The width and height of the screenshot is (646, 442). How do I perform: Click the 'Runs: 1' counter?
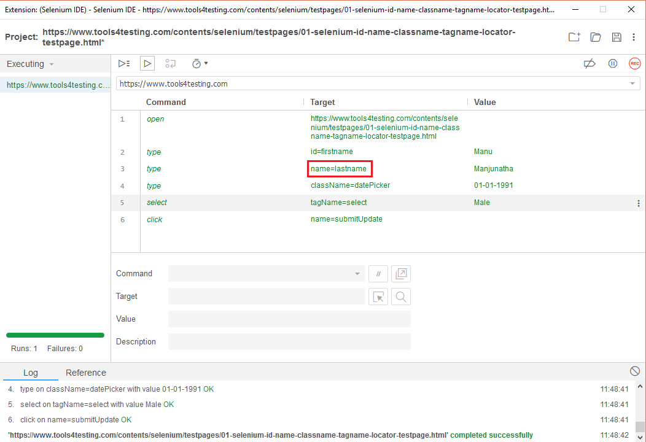[24, 349]
